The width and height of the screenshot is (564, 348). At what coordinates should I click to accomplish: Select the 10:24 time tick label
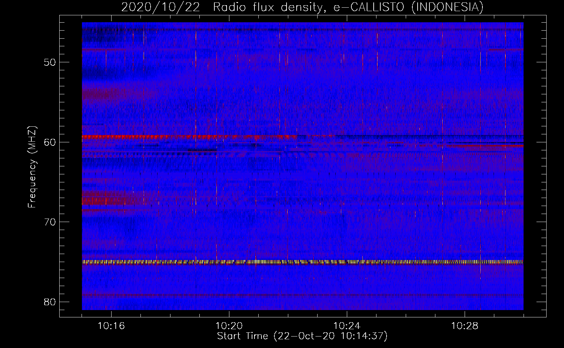tap(347, 326)
